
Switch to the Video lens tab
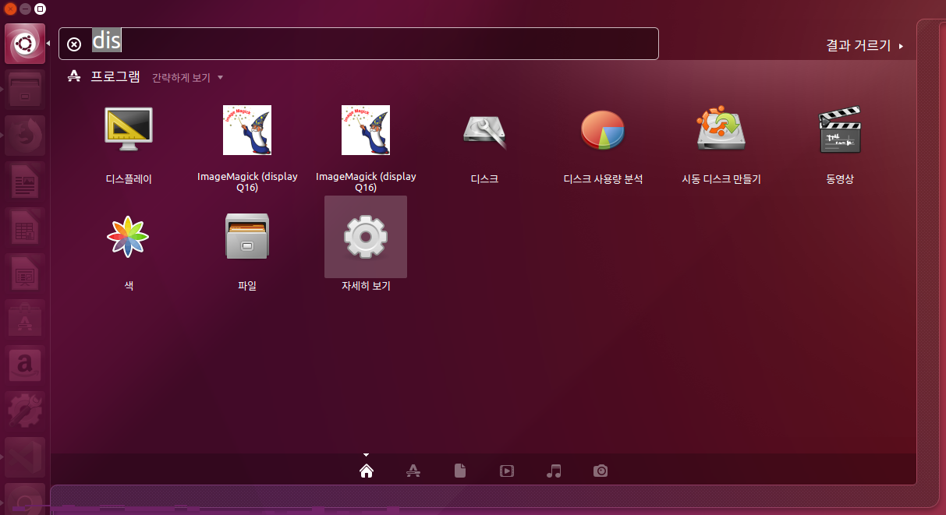click(x=507, y=471)
